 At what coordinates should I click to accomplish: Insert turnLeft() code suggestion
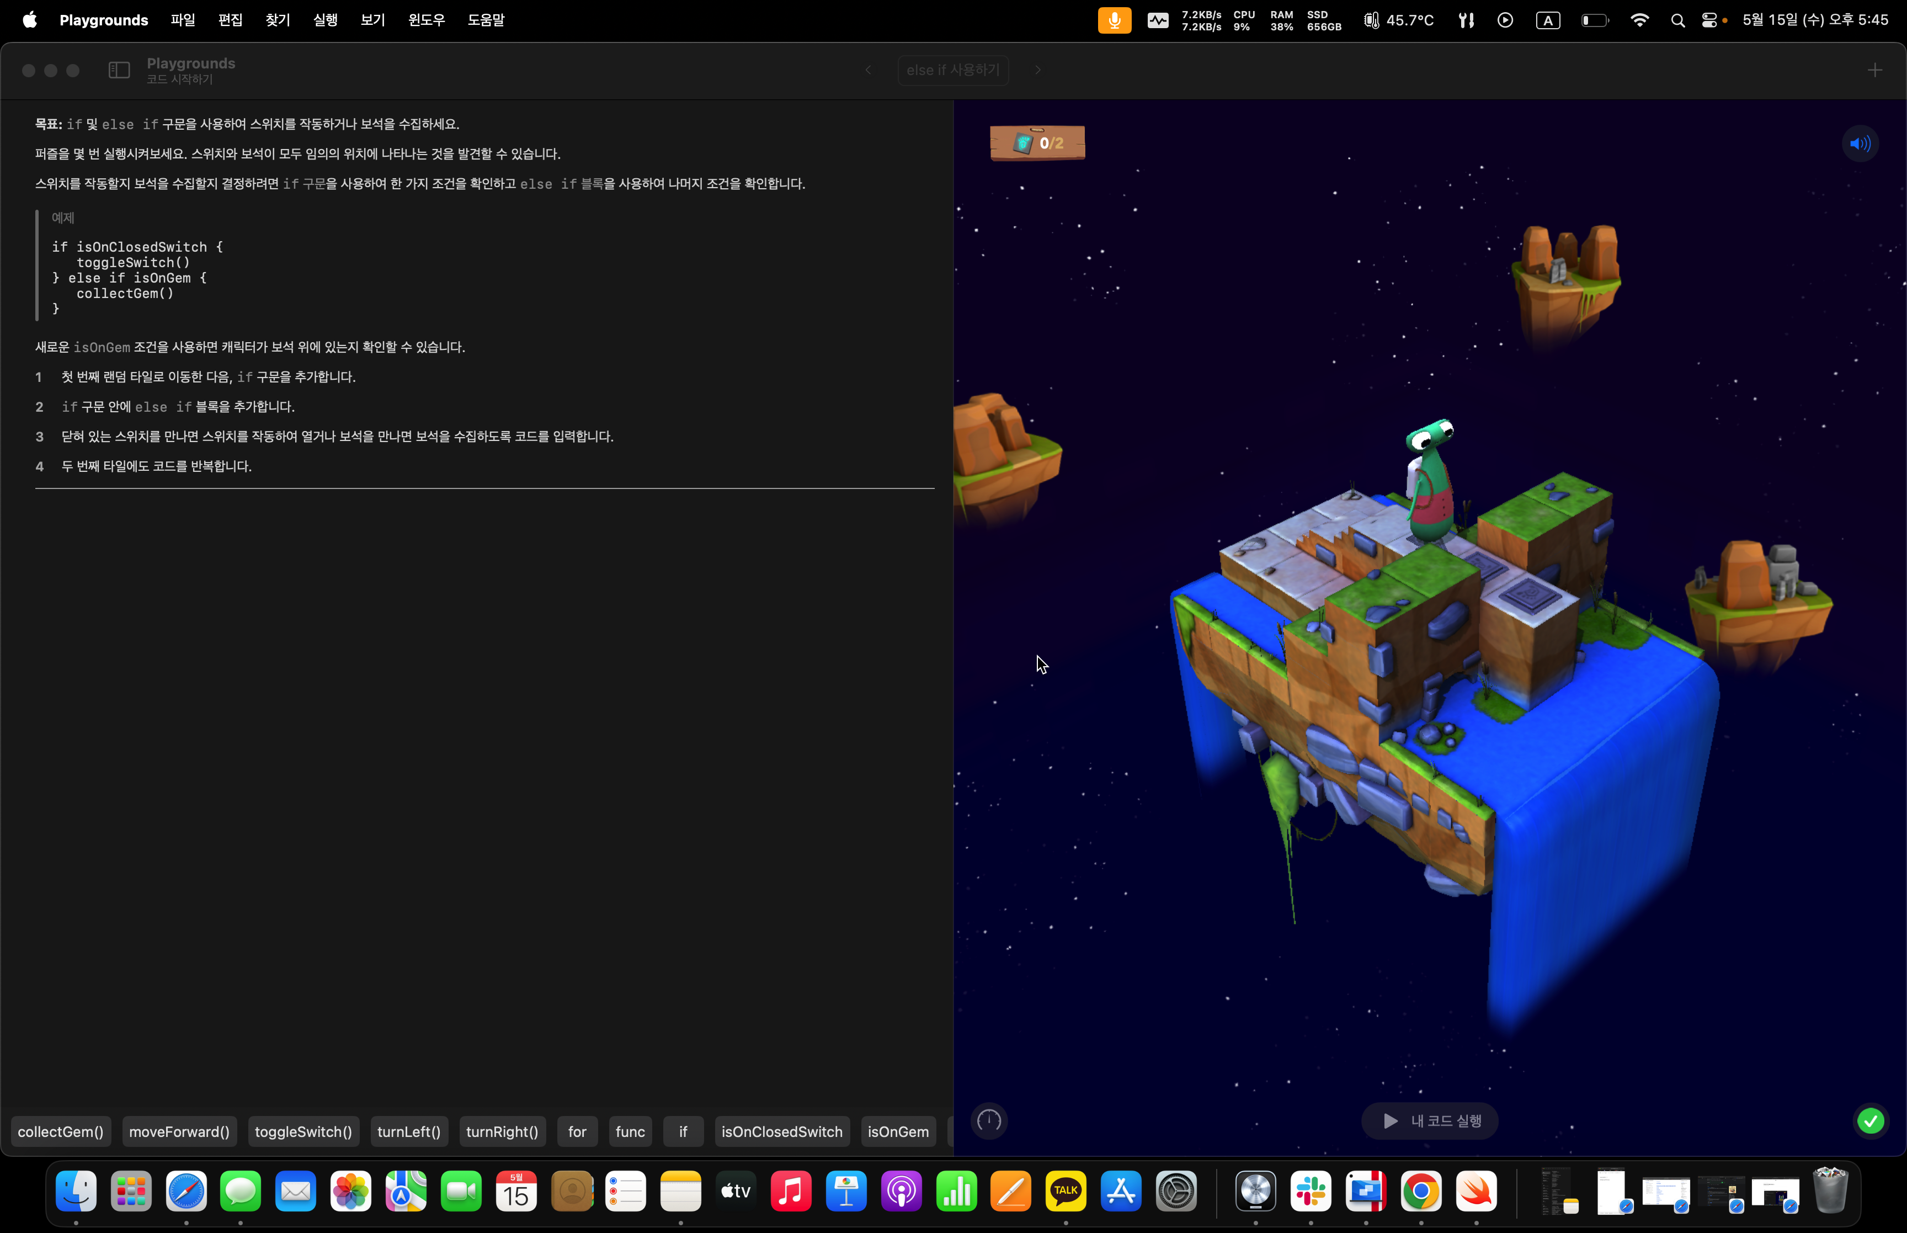tap(409, 1131)
